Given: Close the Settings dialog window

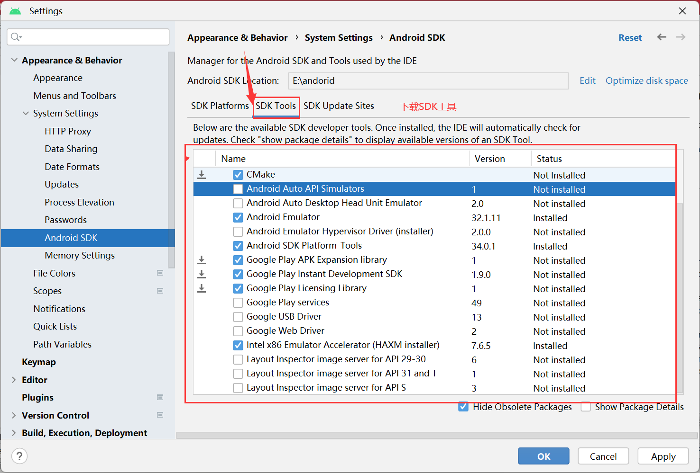Looking at the screenshot, I should coord(682,11).
